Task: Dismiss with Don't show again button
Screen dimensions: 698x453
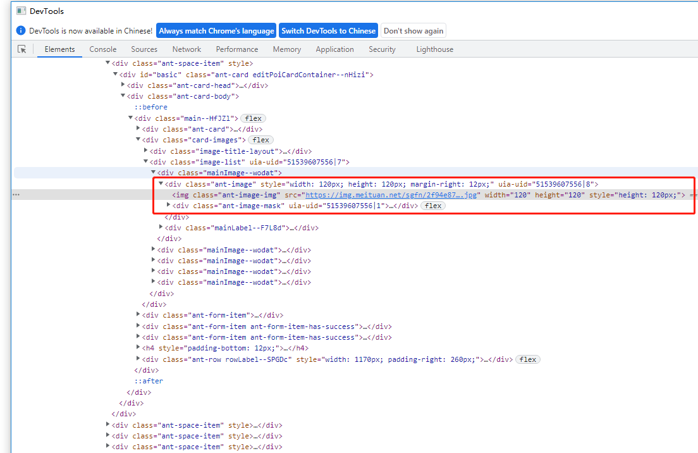Action: pyautogui.click(x=413, y=31)
